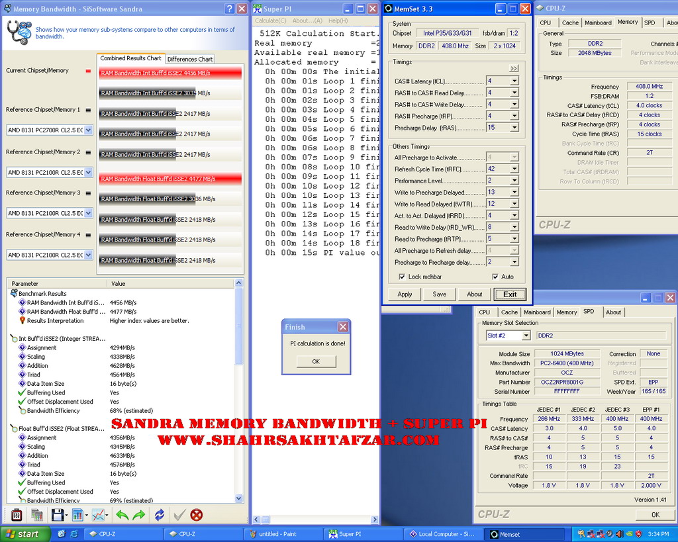This screenshot has width=678, height=542.
Task: Switch to About tab in lower CPU-Z window
Action: tap(613, 312)
